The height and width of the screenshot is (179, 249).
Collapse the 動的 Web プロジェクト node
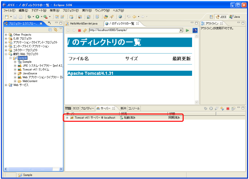coord(6,54)
